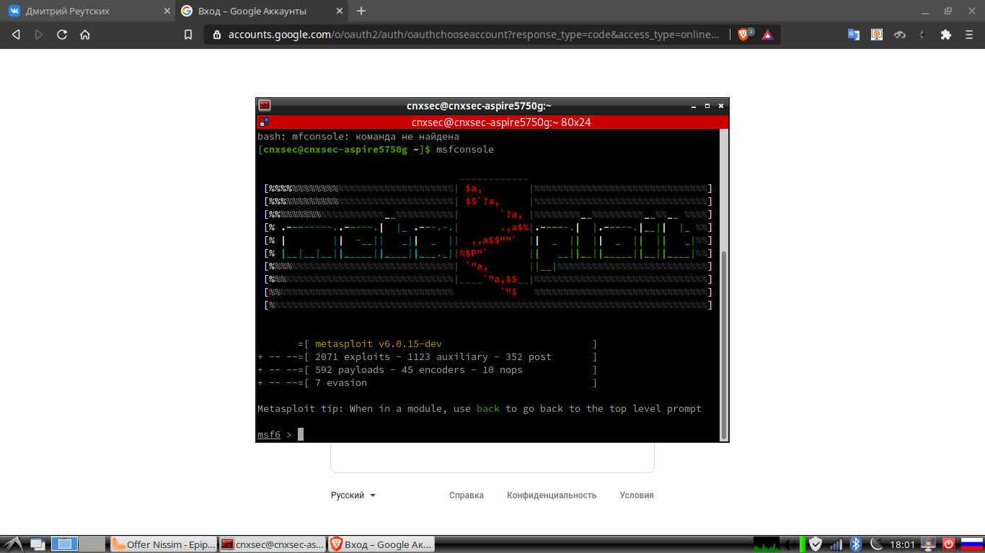Open the red power button in the panel
Screen dimensions: 985x553
(x=949, y=544)
